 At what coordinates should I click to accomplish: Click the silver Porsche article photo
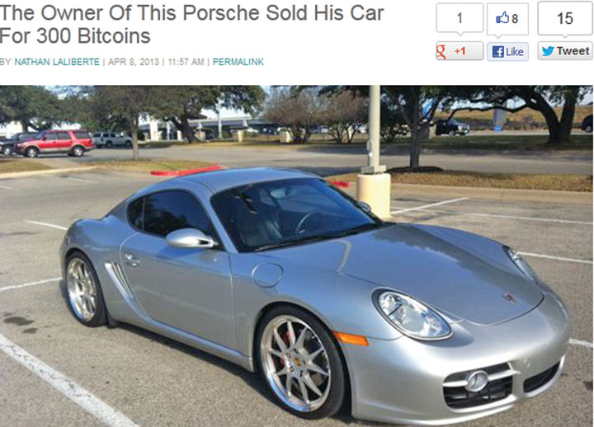click(297, 256)
